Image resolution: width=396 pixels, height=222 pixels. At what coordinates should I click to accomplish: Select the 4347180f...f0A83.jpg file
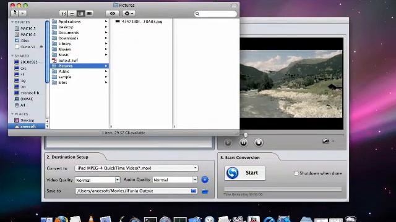(x=142, y=22)
